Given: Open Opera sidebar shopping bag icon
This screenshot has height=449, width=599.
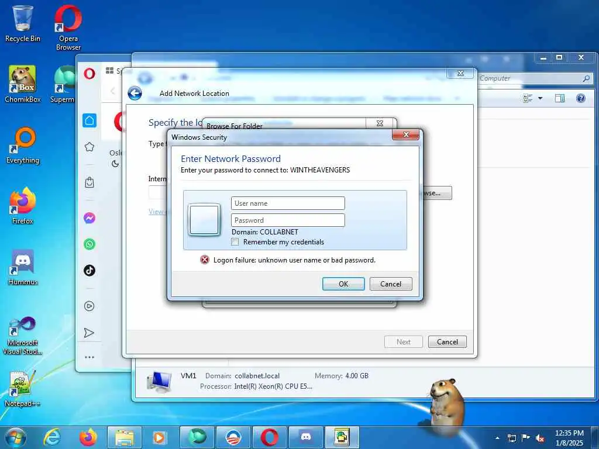Looking at the screenshot, I should (89, 182).
